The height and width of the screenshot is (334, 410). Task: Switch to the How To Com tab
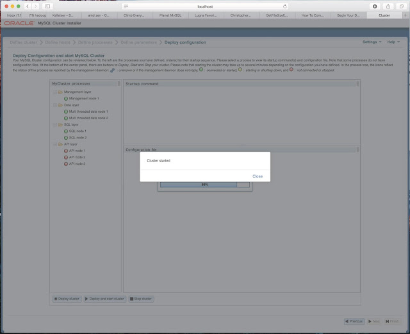(x=313, y=15)
